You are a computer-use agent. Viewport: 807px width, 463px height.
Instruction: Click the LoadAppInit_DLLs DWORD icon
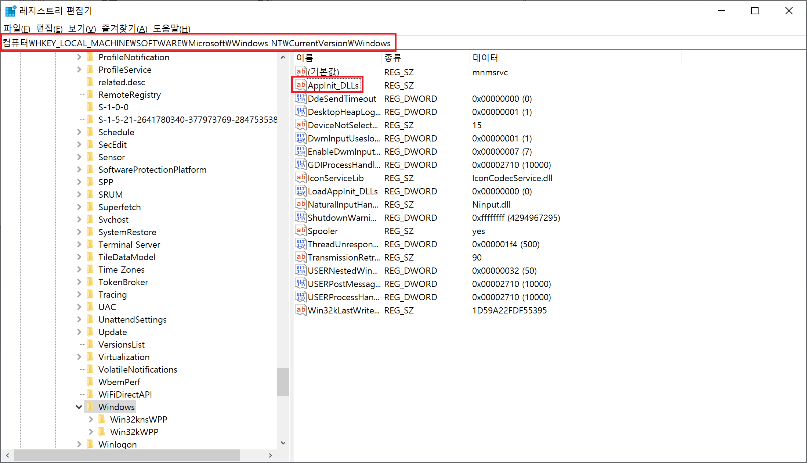[x=301, y=191]
